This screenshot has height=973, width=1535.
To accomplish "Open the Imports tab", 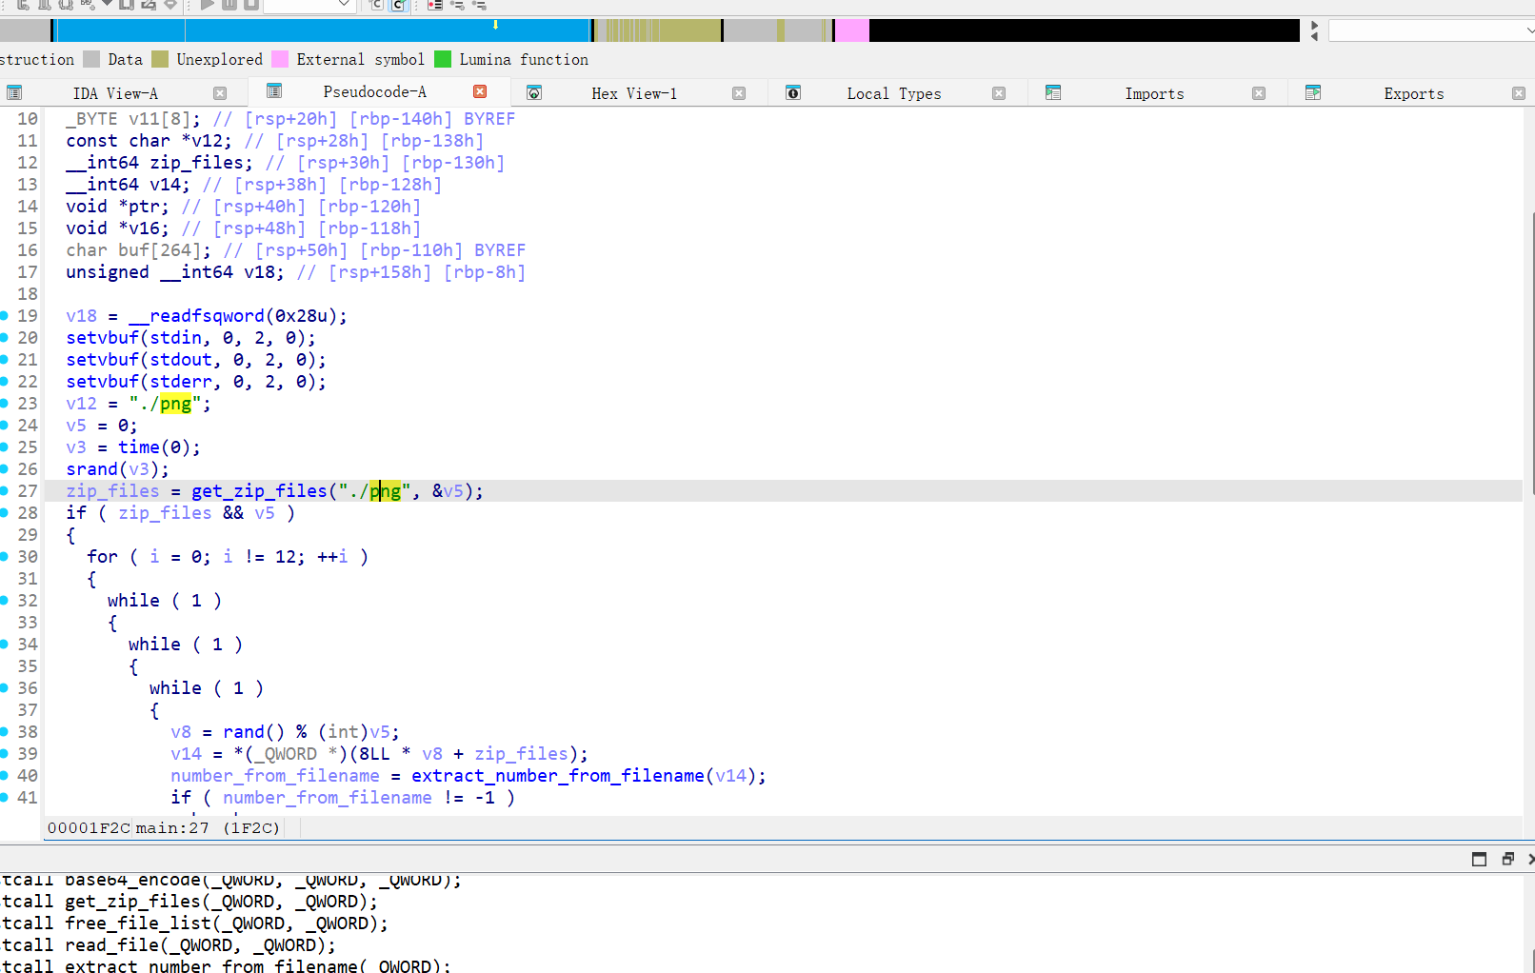I will tap(1154, 93).
